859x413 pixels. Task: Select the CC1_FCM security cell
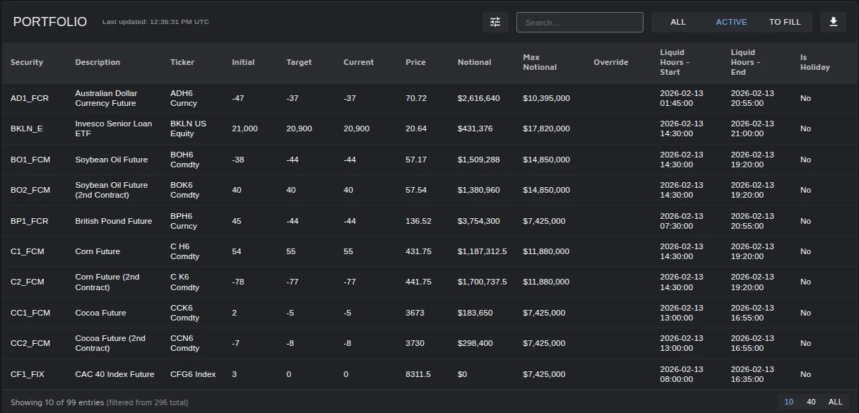coord(30,313)
